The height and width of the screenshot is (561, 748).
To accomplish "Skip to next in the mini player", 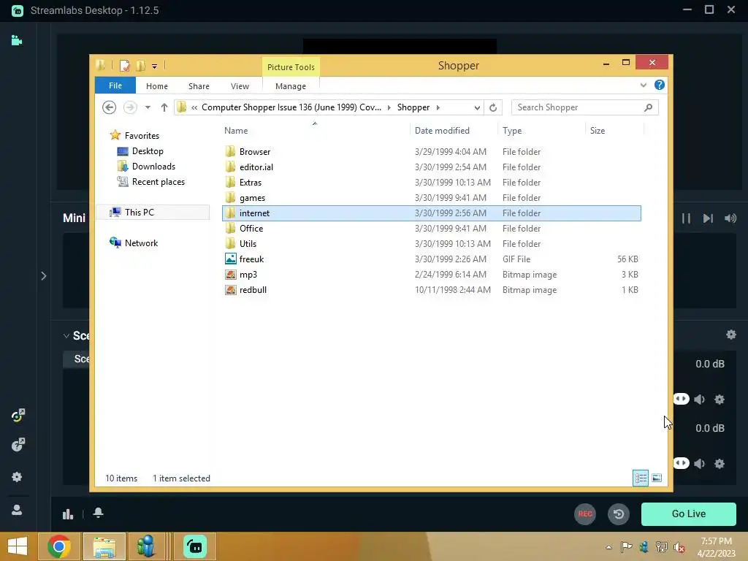I will coord(708,218).
